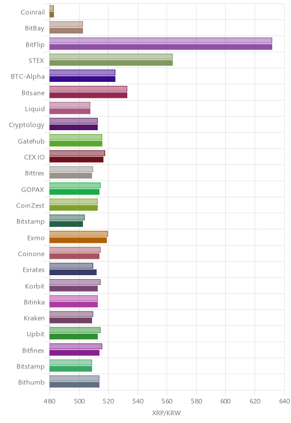Click the Coinrail exchange label

(x=32, y=12)
